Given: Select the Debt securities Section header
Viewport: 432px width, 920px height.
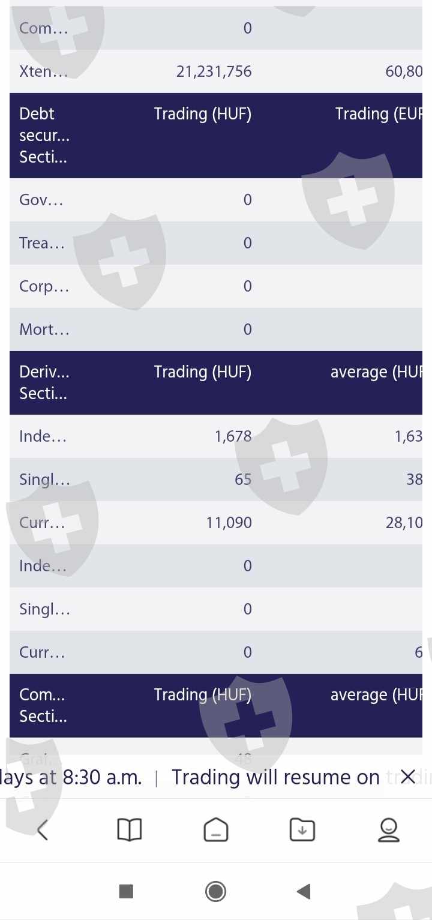Looking at the screenshot, I should (x=44, y=136).
